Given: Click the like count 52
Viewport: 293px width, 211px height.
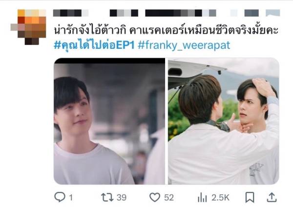Looking at the screenshot, I should 169,197.
